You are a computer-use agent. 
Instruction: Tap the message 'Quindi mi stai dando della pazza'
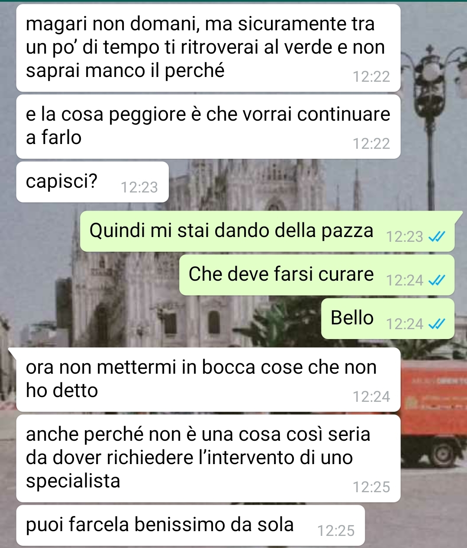point(267,231)
